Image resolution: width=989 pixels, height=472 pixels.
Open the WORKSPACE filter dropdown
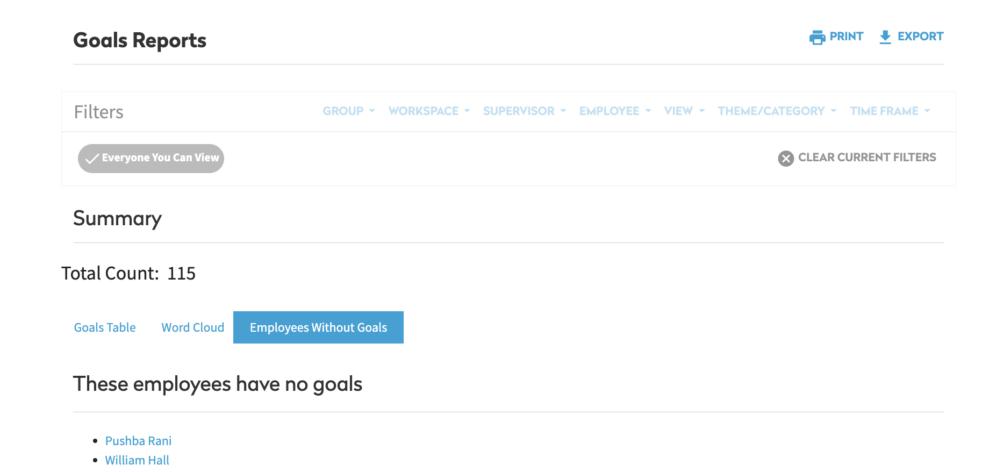[429, 111]
